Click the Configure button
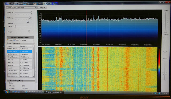Image resolution: width=171 pixels, height=99 pixels. coord(42,8)
